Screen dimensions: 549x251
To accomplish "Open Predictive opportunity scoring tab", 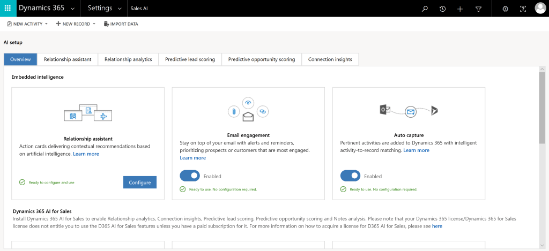I will [x=262, y=59].
